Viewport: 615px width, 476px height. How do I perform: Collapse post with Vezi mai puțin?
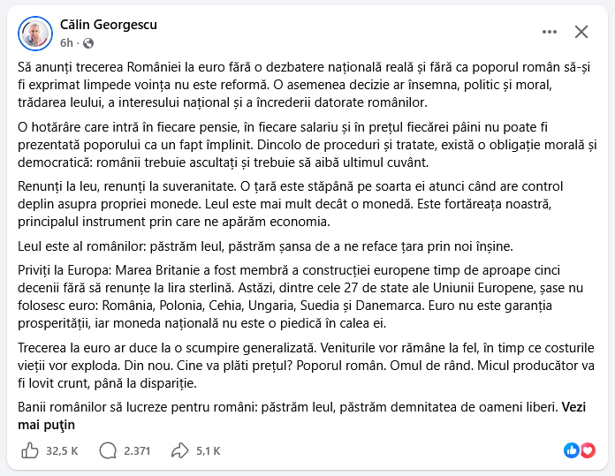[x=301, y=416]
